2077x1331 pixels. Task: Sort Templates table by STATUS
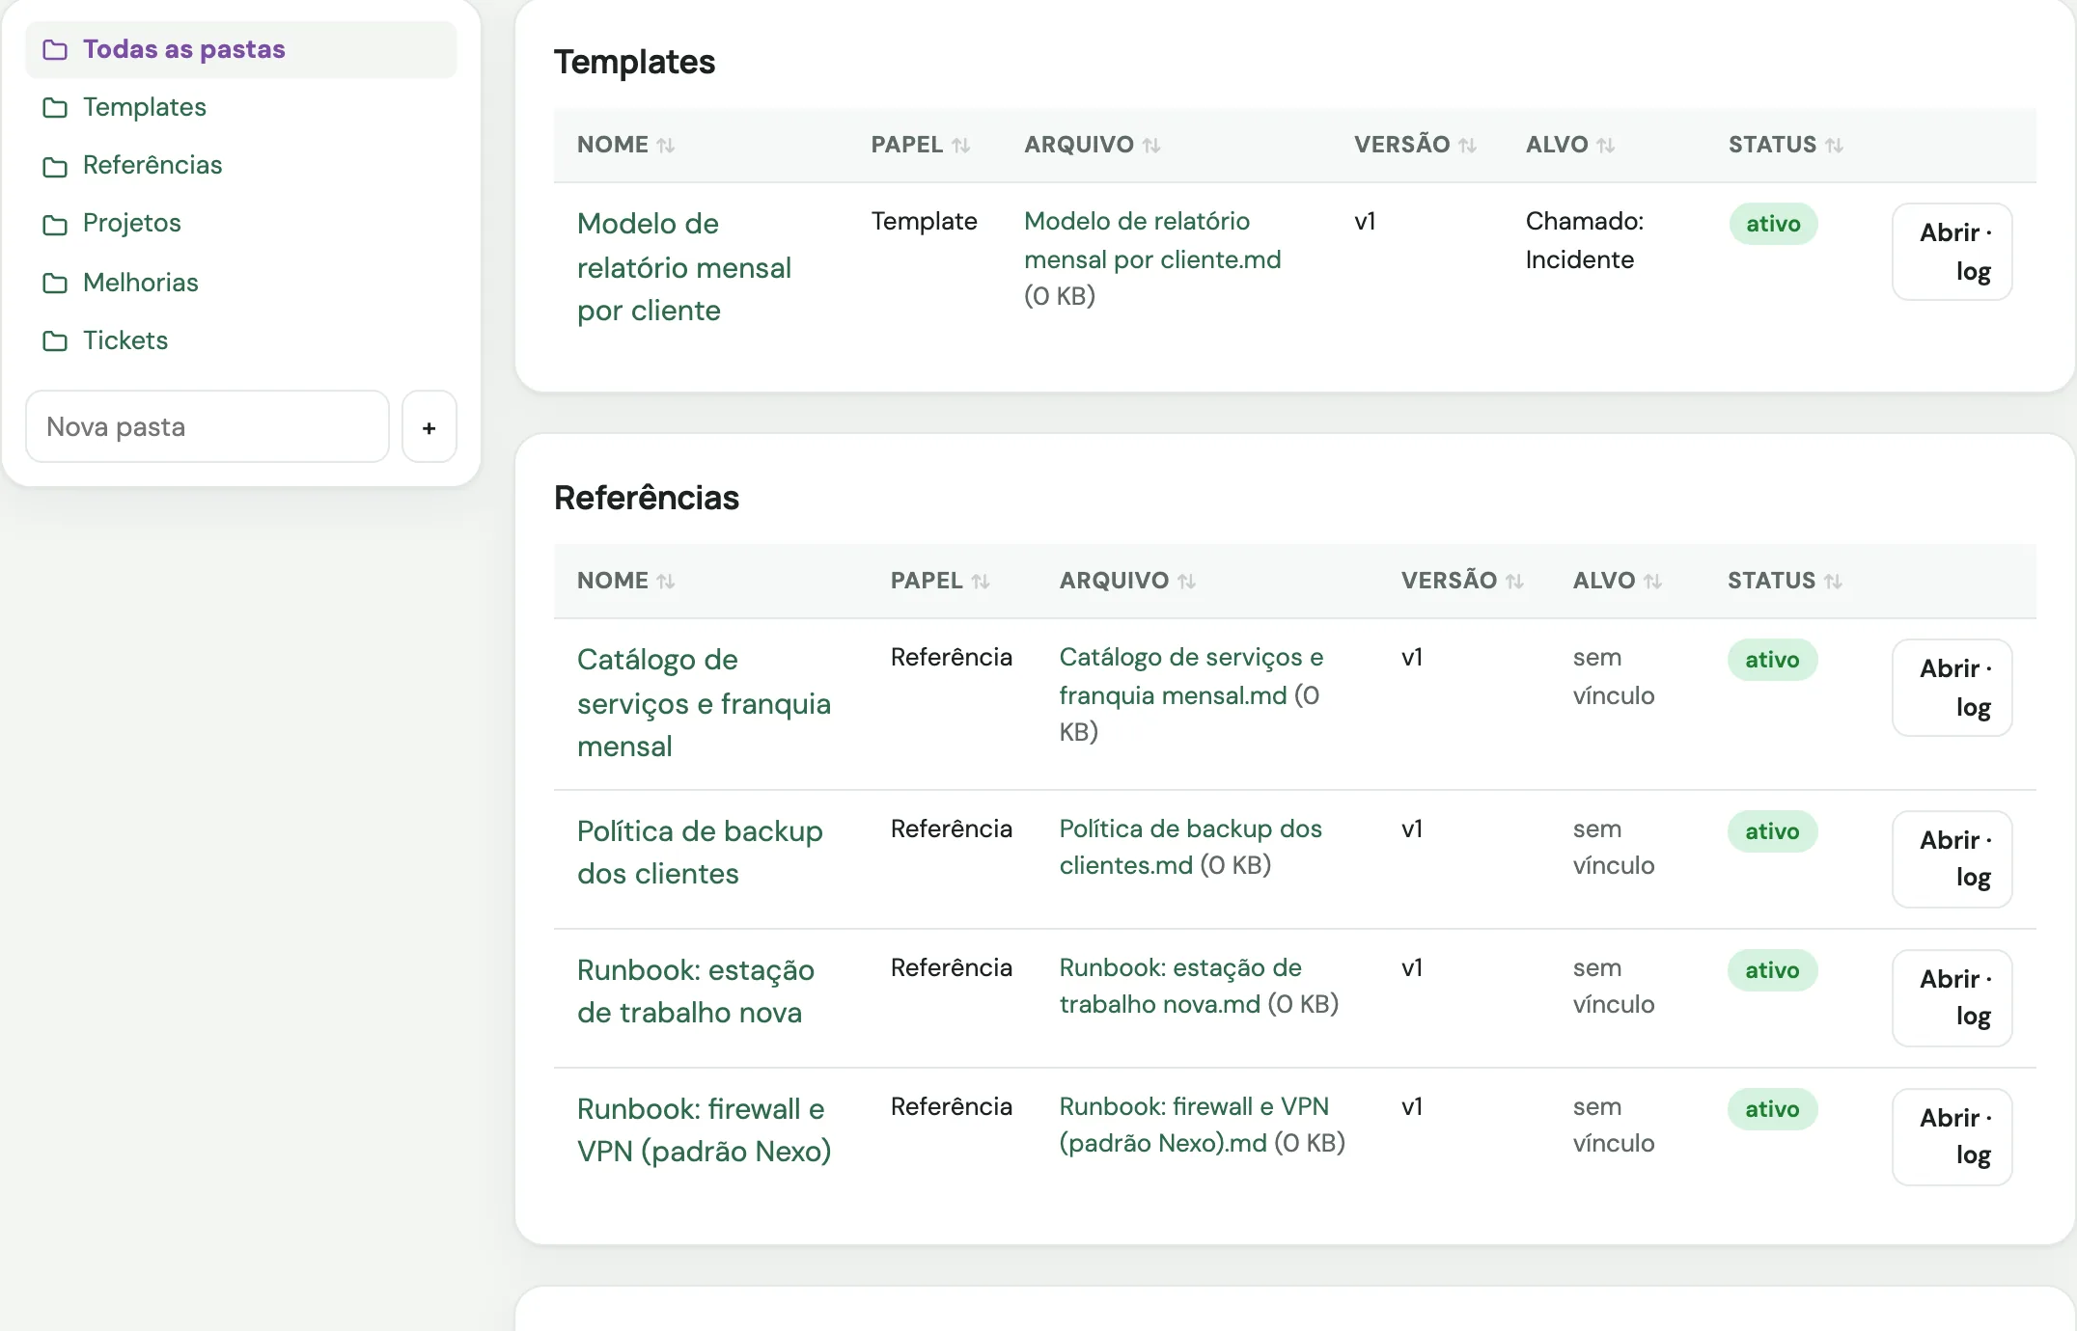point(1786,145)
